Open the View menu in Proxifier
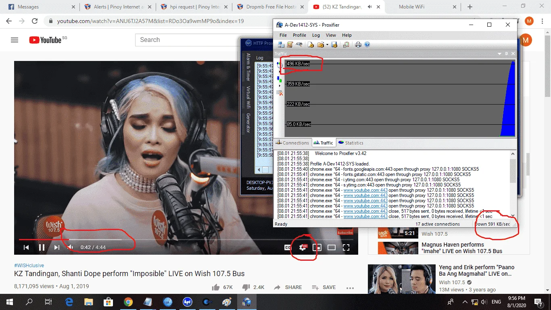This screenshot has width=551, height=310. [331, 35]
